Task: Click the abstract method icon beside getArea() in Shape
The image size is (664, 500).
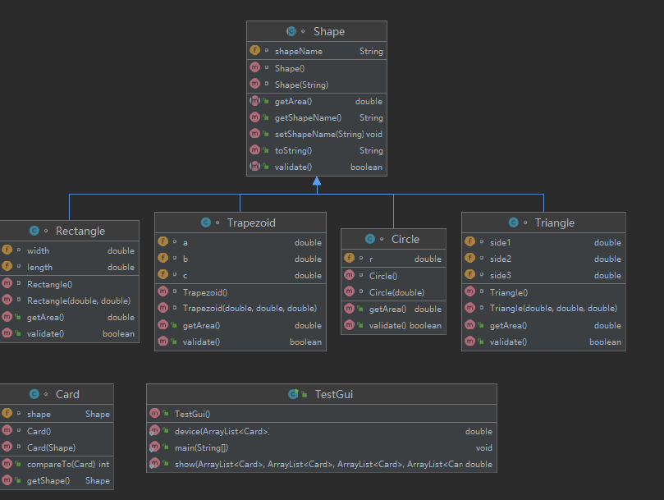Action: (x=254, y=101)
